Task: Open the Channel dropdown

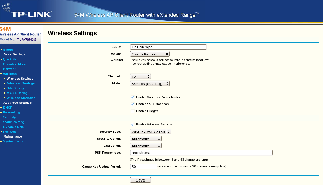Action: (x=140, y=76)
